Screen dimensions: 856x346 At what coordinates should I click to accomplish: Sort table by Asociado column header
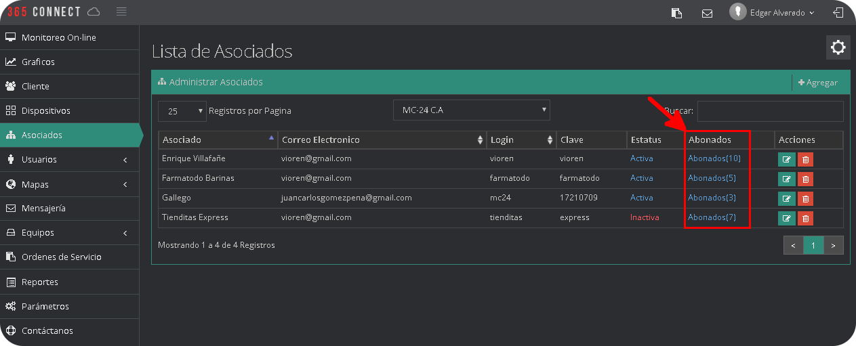[x=218, y=139]
